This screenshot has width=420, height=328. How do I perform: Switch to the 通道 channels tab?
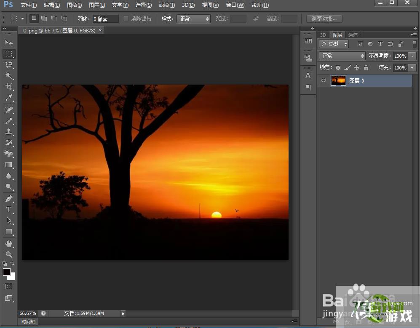coord(353,35)
